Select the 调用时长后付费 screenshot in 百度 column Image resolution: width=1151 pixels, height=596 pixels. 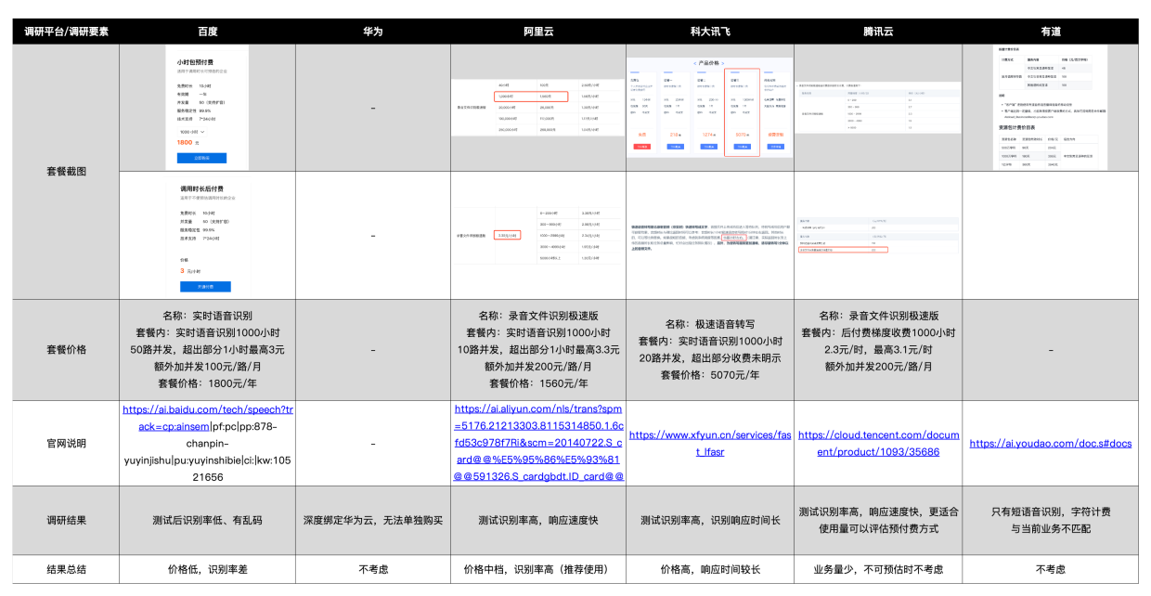pyautogui.click(x=207, y=236)
